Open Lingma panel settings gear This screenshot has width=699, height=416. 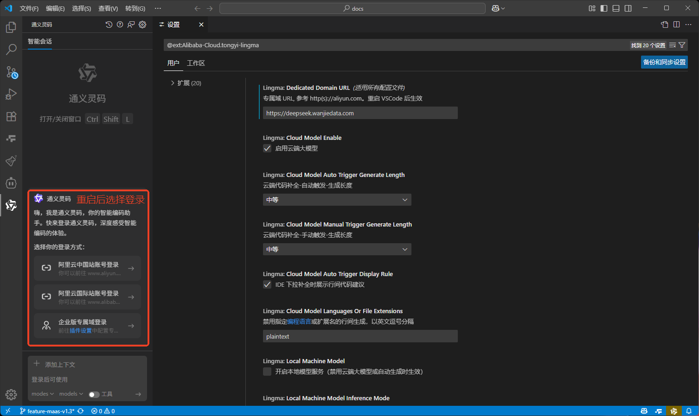[142, 25]
